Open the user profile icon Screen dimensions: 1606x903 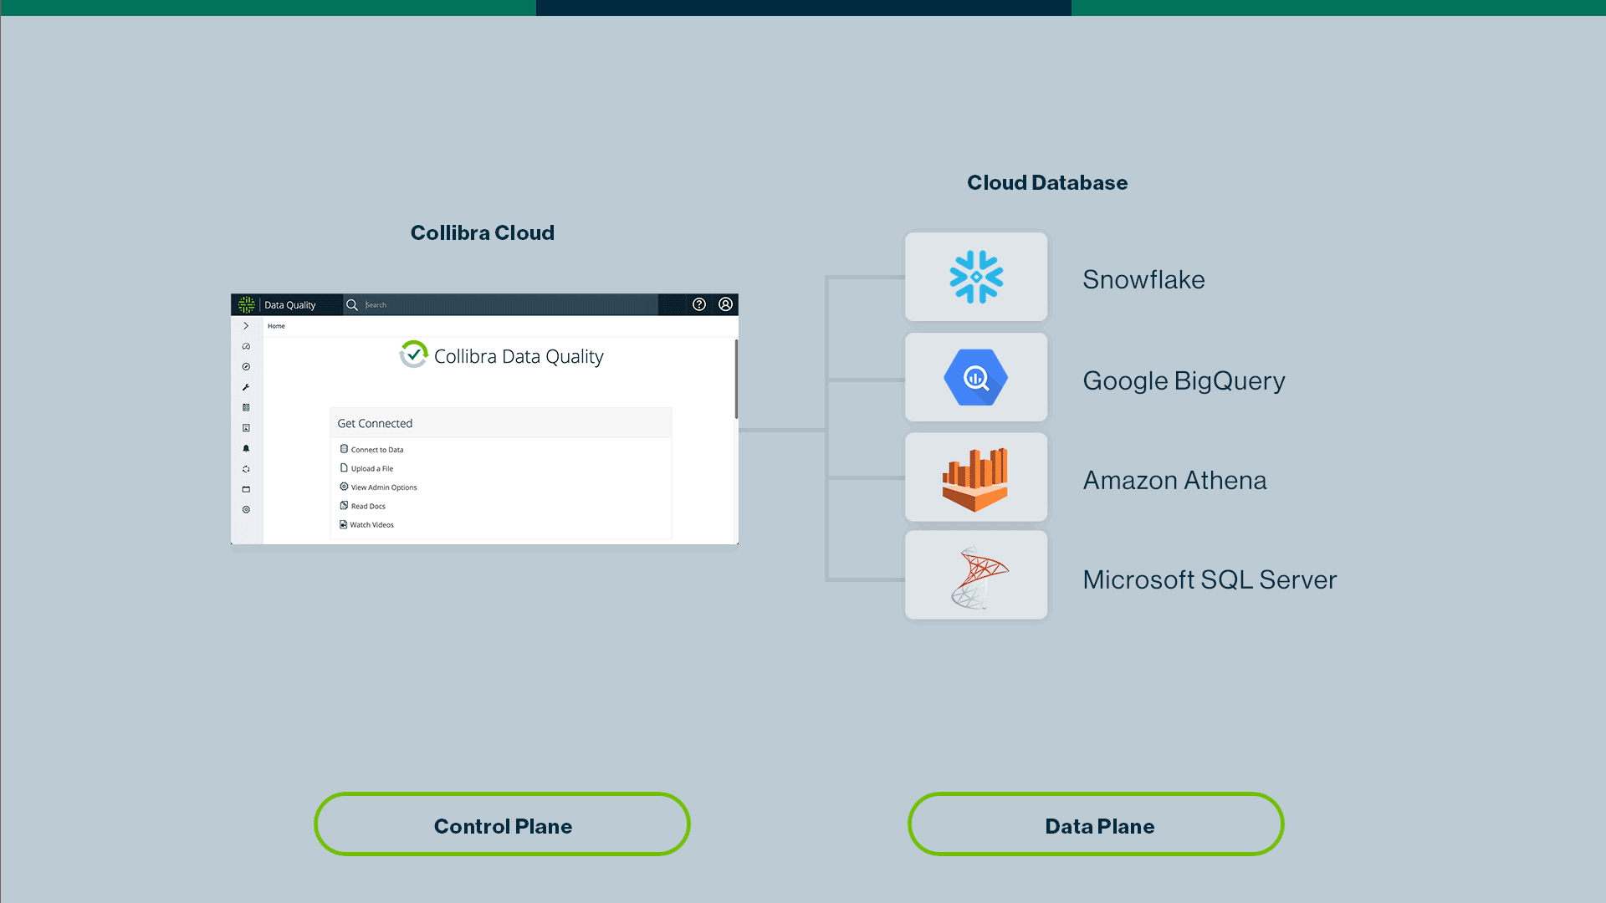726,304
